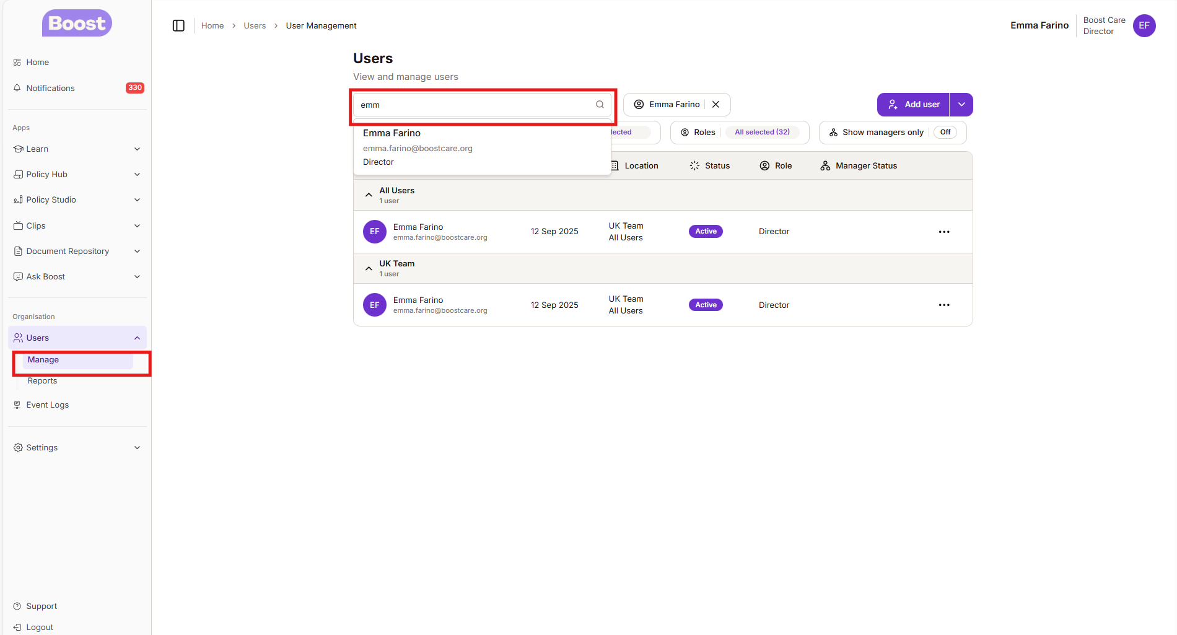
Task: Click the Clips icon
Action: coord(18,226)
